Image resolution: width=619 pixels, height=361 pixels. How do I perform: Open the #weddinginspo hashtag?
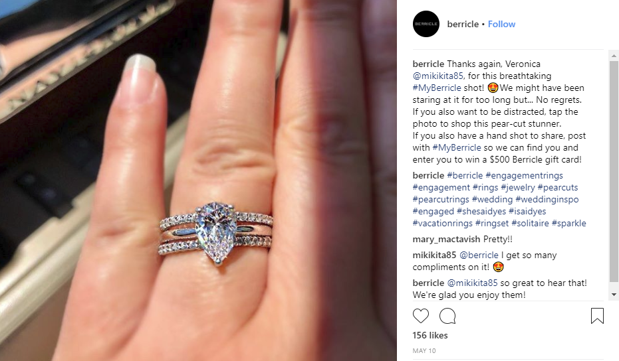(x=547, y=200)
